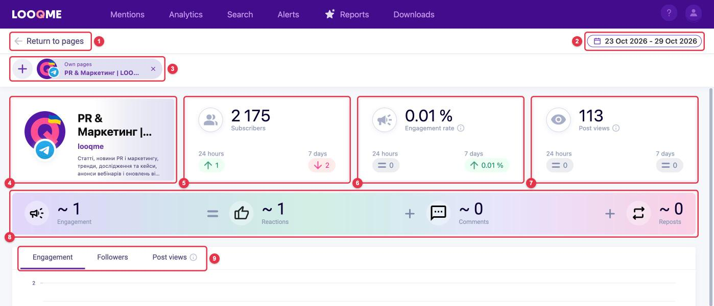This screenshot has width=714, height=306.
Task: Open the Analytics menu
Action: 186,14
